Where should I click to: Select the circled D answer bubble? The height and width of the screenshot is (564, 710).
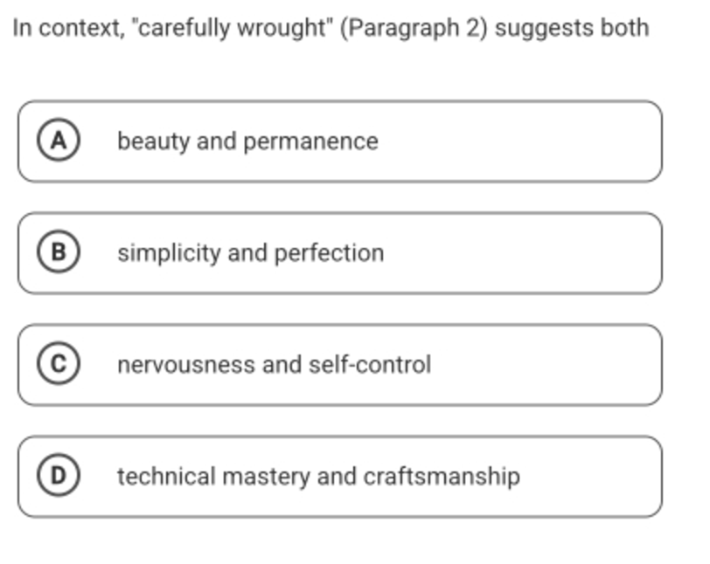59,475
